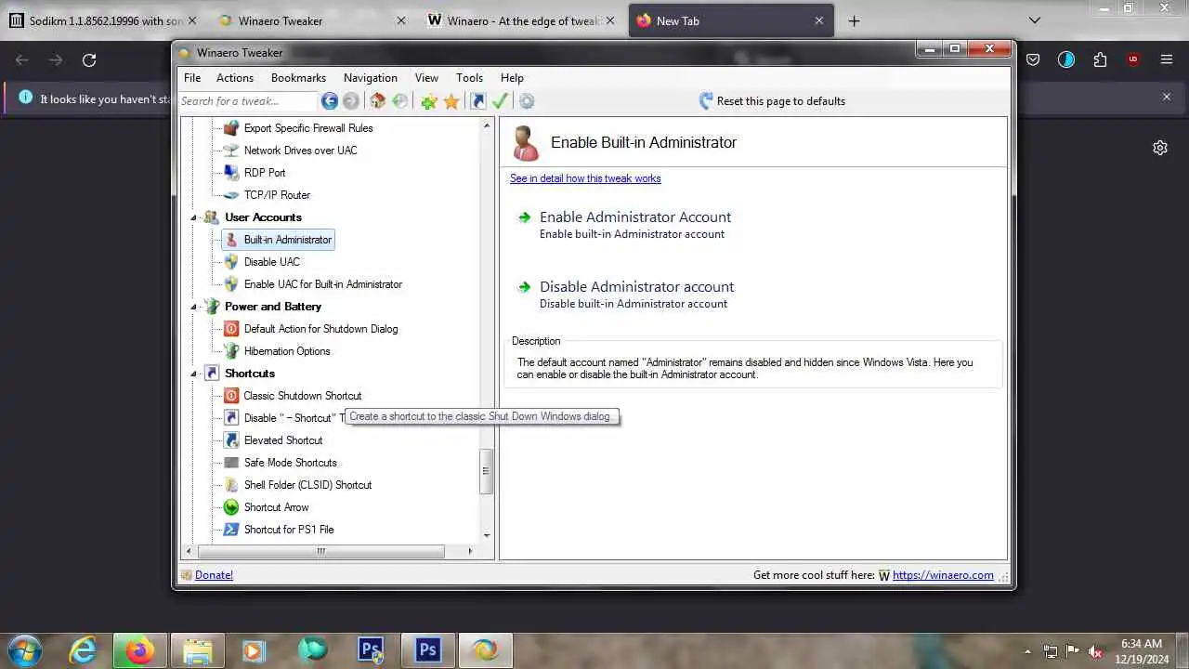
Task: Go to the Home page icon in toolbar
Action: click(377, 101)
